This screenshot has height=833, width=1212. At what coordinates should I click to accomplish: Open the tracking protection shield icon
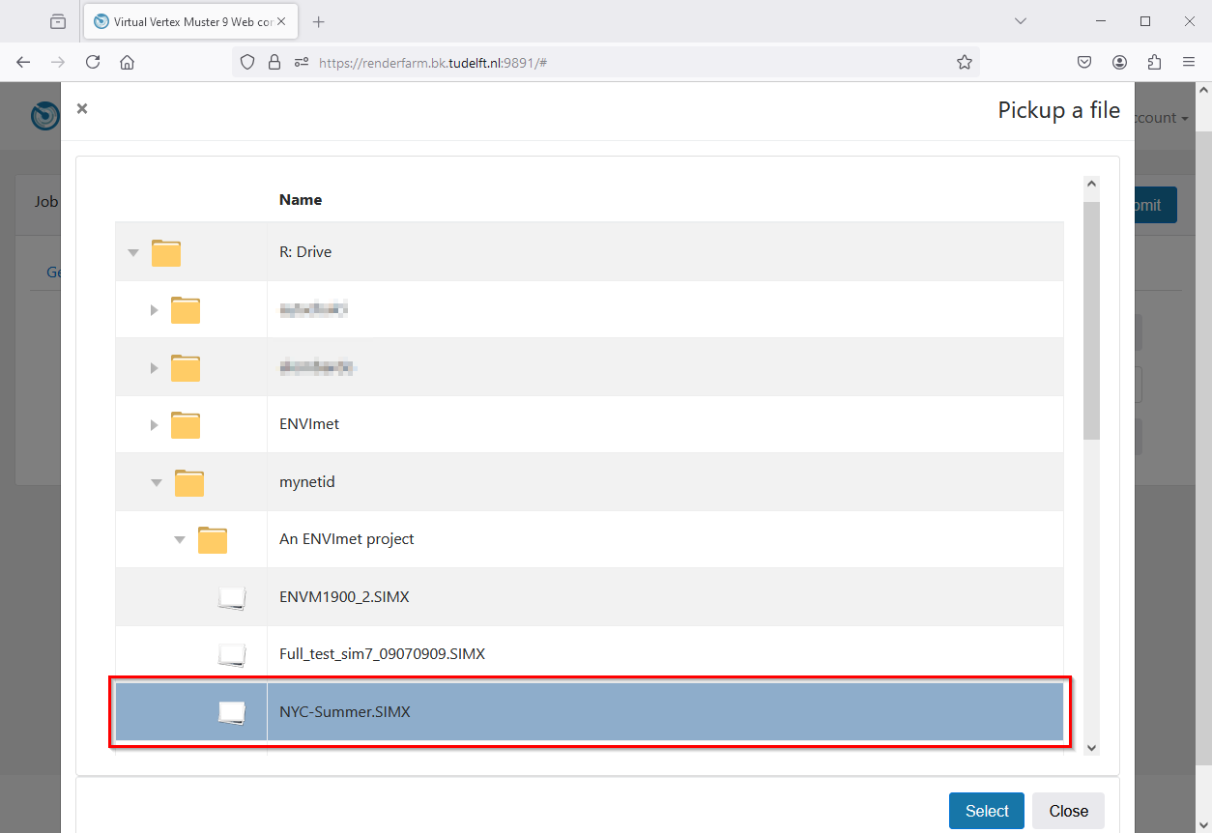click(x=247, y=61)
